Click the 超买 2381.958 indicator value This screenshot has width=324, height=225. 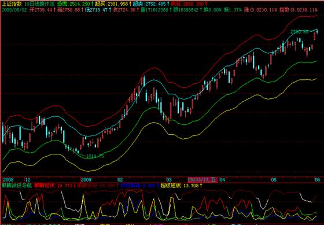point(111,3)
